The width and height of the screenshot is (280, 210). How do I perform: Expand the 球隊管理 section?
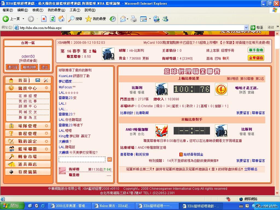pyautogui.click(x=46, y=126)
